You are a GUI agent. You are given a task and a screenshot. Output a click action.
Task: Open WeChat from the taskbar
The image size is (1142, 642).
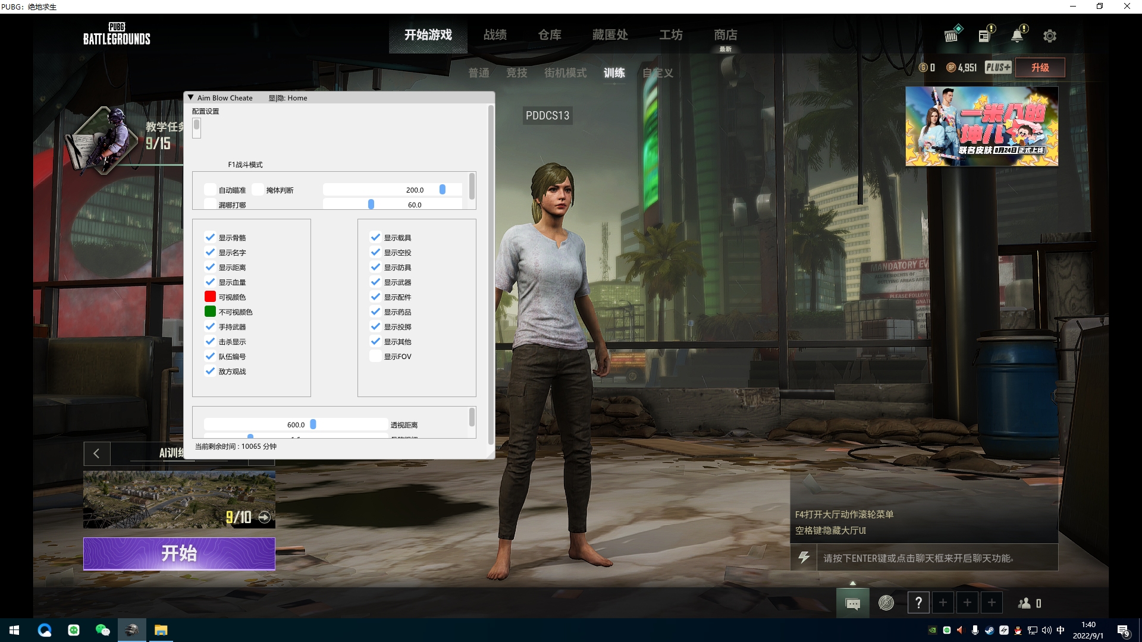[x=102, y=630]
